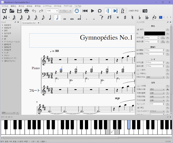Select voice 1 button
Viewport: 173px width, 143px height.
point(161,17)
